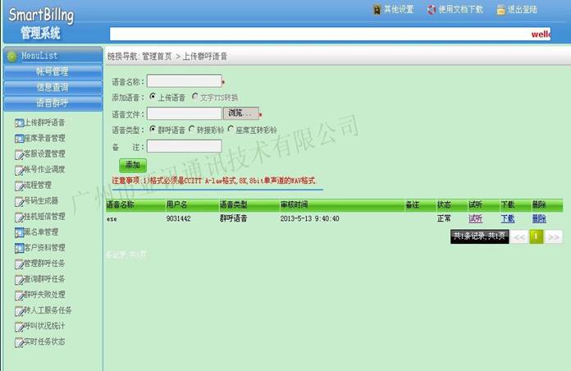This screenshot has width=571, height=371.
Task: Choose 座席互转彩铃 voice type radio
Action: pos(231,129)
